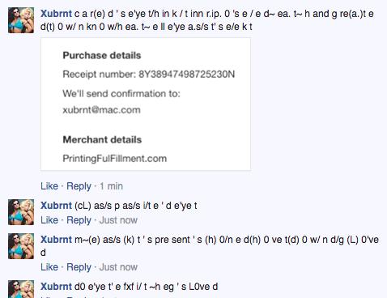The image size is (387, 298).
Task: Click 'Just now' timestamp under 'm~(e)' comment
Action: [118, 267]
